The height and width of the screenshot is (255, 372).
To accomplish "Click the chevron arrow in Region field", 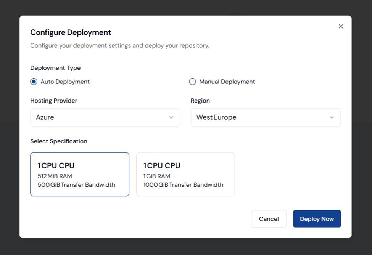I will tap(332, 117).
